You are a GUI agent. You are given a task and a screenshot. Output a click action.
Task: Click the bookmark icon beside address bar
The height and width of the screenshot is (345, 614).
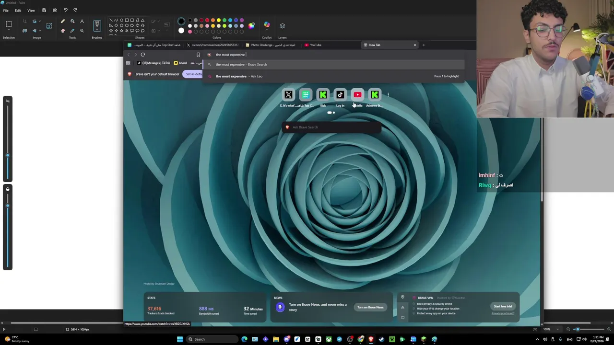198,55
